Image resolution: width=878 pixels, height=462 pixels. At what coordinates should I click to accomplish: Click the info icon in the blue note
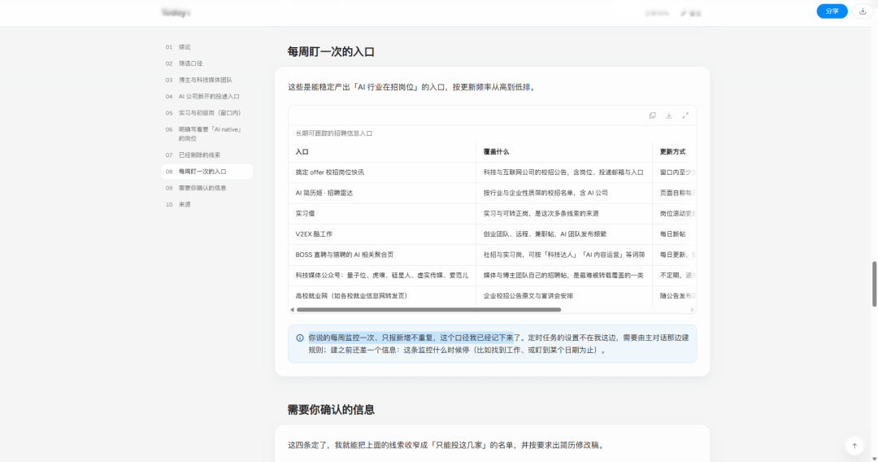pyautogui.click(x=299, y=338)
